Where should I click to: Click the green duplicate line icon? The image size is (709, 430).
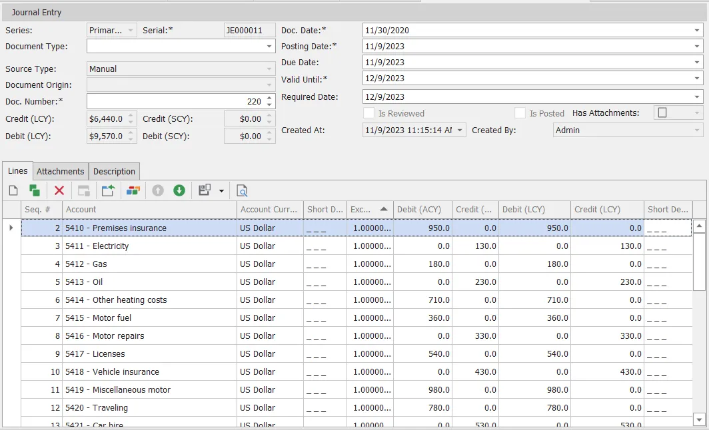coord(34,191)
